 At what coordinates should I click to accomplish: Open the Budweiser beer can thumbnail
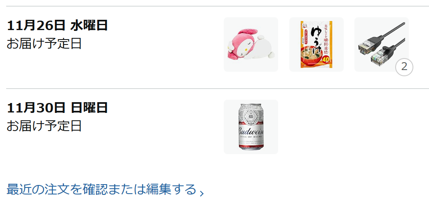coord(251,127)
